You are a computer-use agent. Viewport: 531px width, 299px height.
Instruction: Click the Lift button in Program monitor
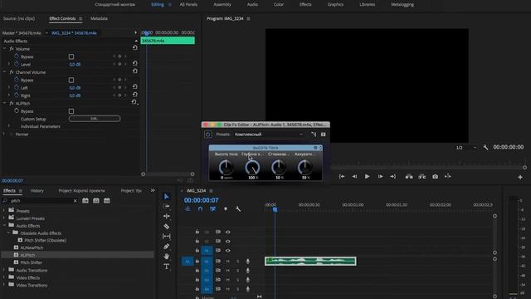tap(409, 177)
